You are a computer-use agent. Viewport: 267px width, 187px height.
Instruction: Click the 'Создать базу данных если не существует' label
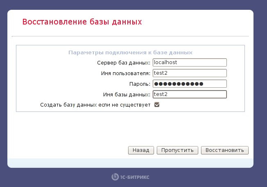[x=95, y=105]
